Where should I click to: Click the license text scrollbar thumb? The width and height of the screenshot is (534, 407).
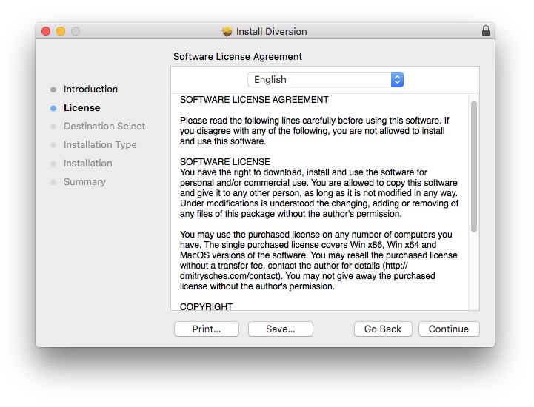click(474, 166)
